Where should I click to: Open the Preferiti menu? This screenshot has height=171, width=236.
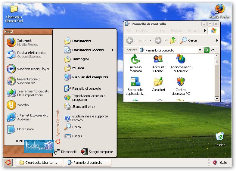(x=177, y=31)
